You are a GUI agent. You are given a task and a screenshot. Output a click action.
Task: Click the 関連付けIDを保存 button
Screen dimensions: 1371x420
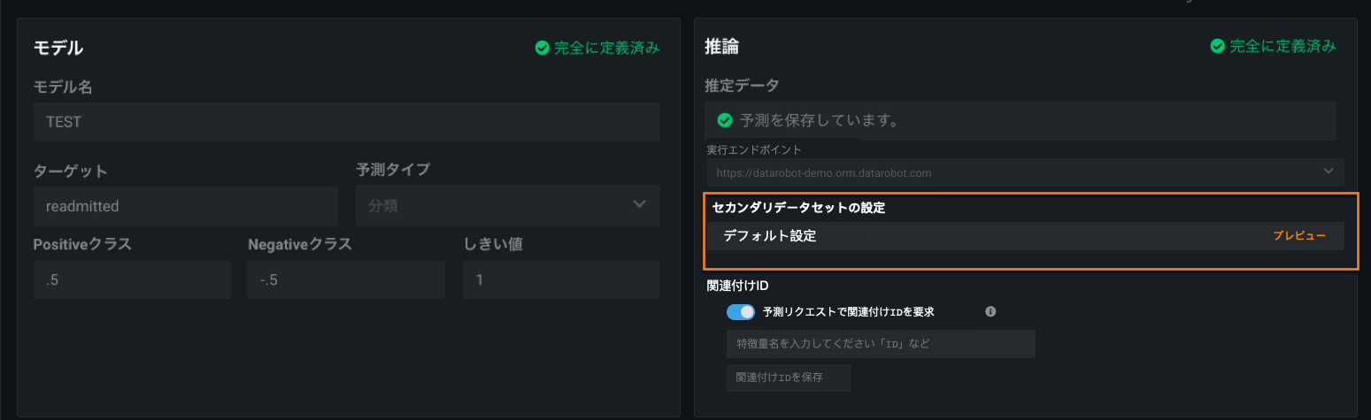coord(788,378)
